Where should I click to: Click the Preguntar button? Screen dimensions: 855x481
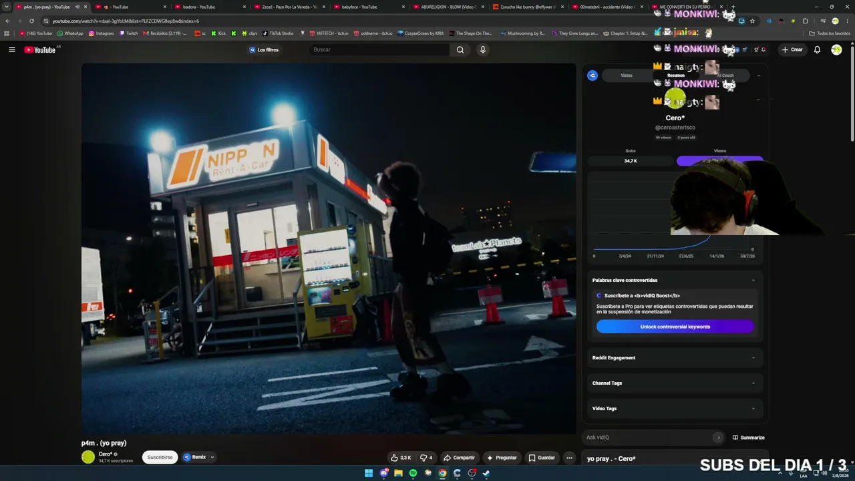click(x=502, y=458)
